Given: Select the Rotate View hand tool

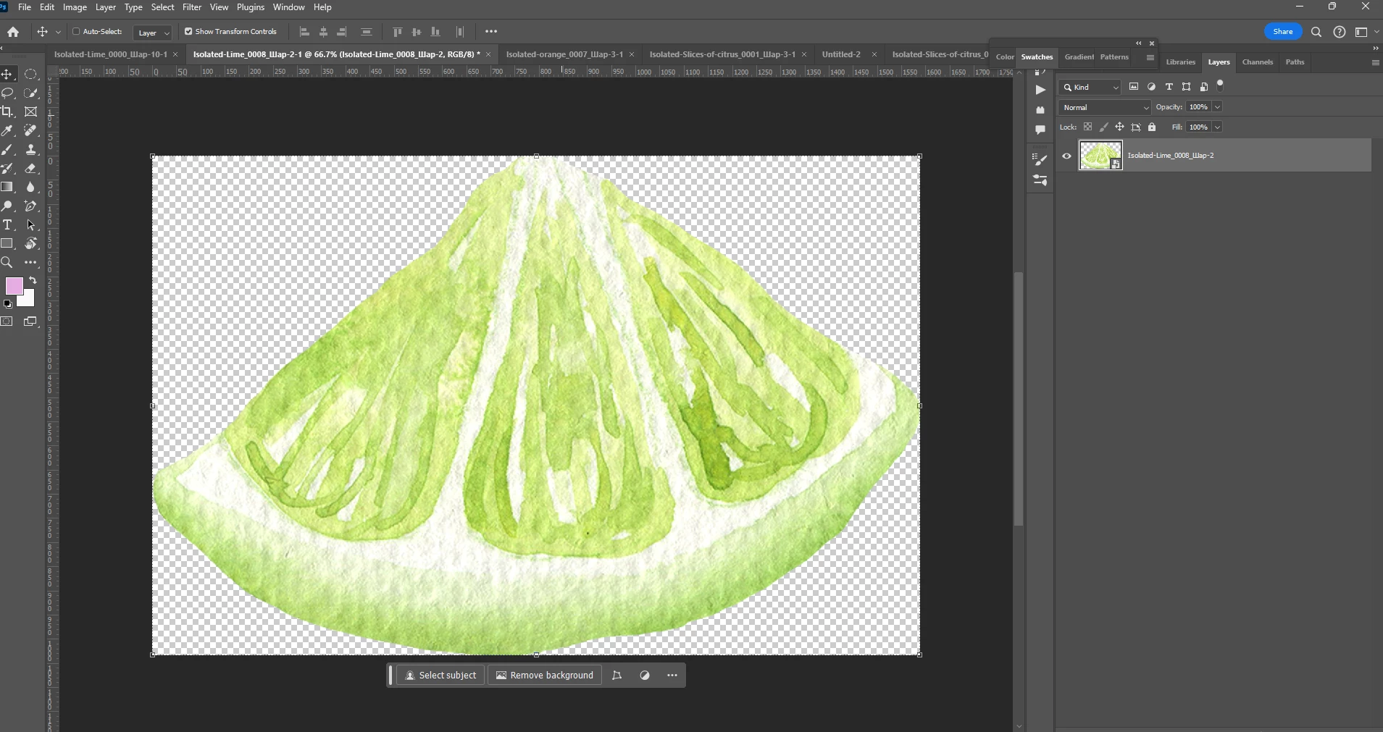Looking at the screenshot, I should pyautogui.click(x=30, y=243).
